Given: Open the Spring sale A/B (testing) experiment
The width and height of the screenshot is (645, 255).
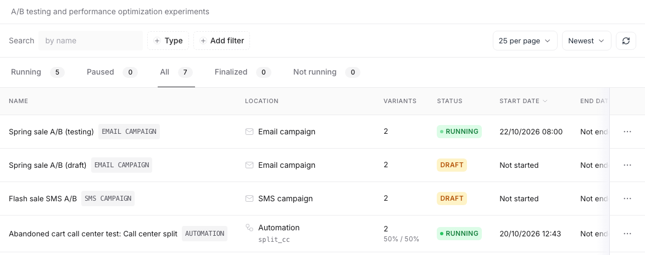Looking at the screenshot, I should (x=52, y=132).
